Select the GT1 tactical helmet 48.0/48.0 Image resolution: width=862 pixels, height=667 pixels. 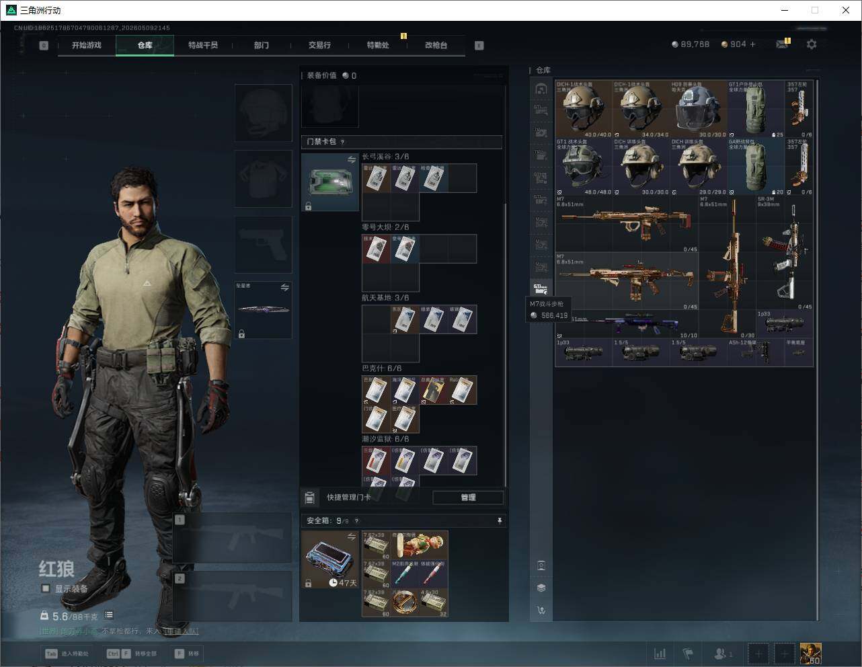[584, 167]
